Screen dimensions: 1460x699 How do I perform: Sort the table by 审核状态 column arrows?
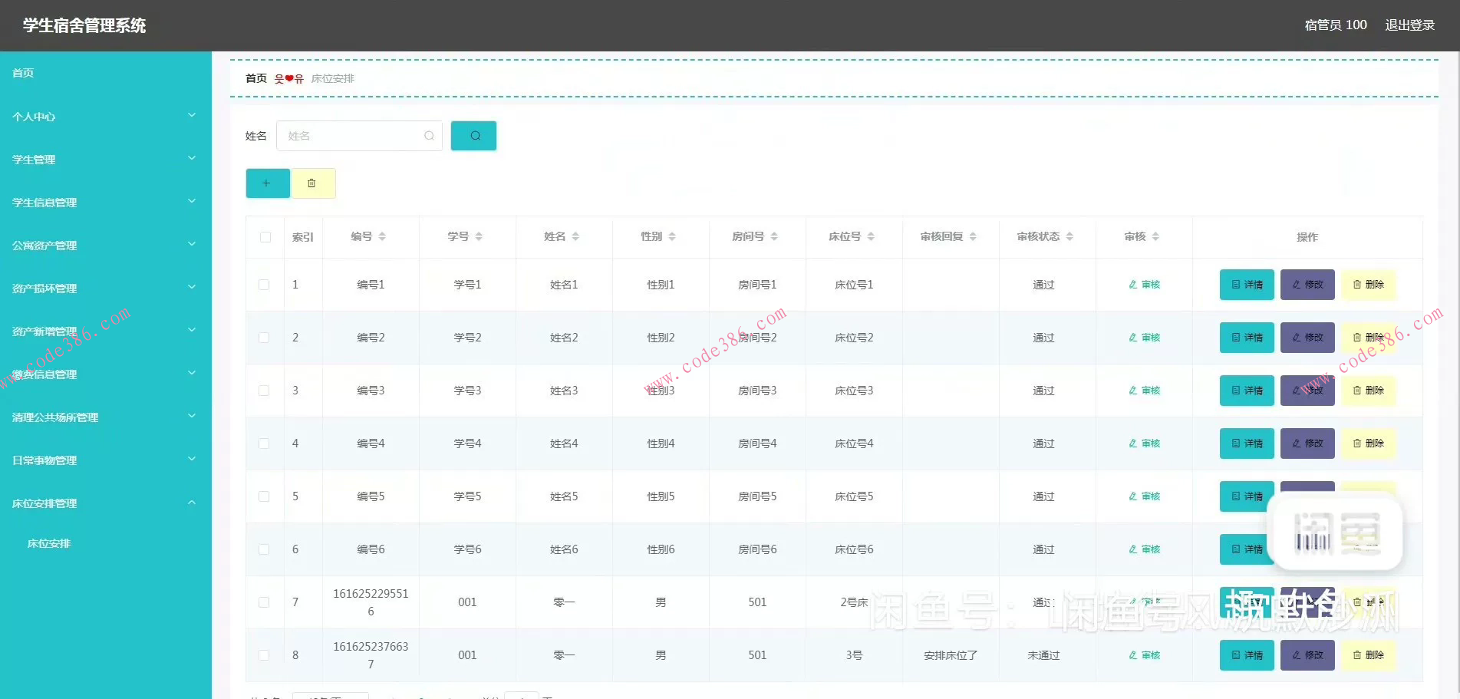1069,237
